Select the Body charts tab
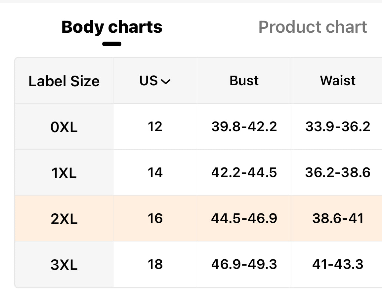 [112, 27]
